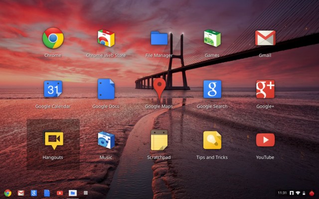Open Tips and Tricks app
Viewport: 319px width, 199px height.
[x=212, y=141]
